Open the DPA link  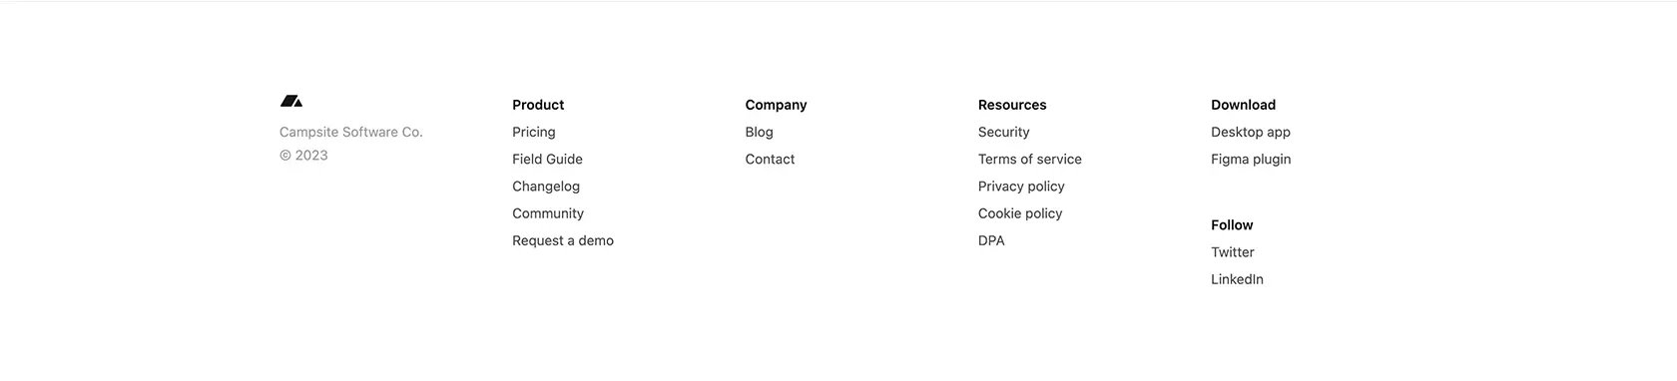click(x=991, y=240)
